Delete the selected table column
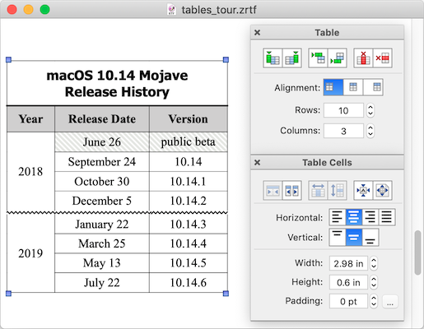The height and width of the screenshot is (329, 424). (363, 58)
